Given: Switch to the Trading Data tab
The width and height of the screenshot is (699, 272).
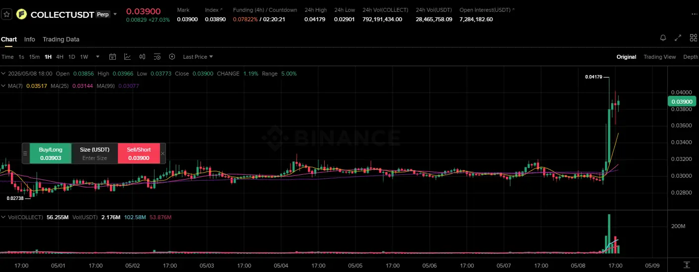Looking at the screenshot, I should [61, 39].
